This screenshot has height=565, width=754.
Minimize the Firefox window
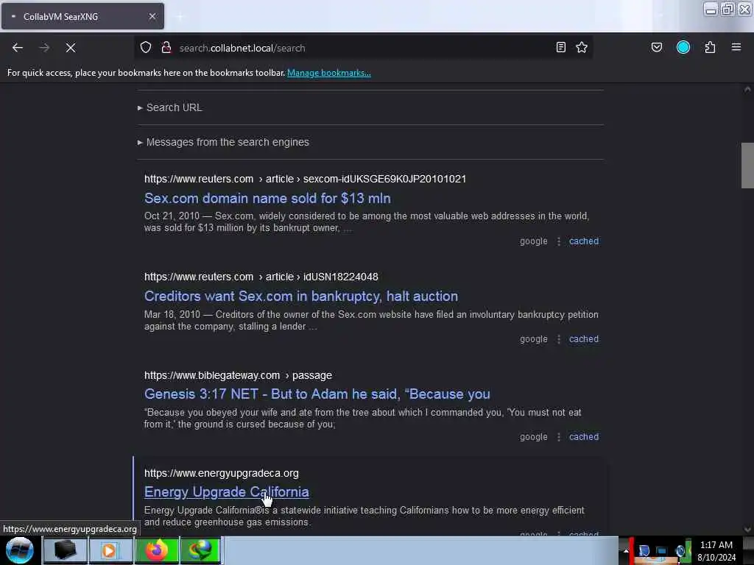(x=711, y=9)
